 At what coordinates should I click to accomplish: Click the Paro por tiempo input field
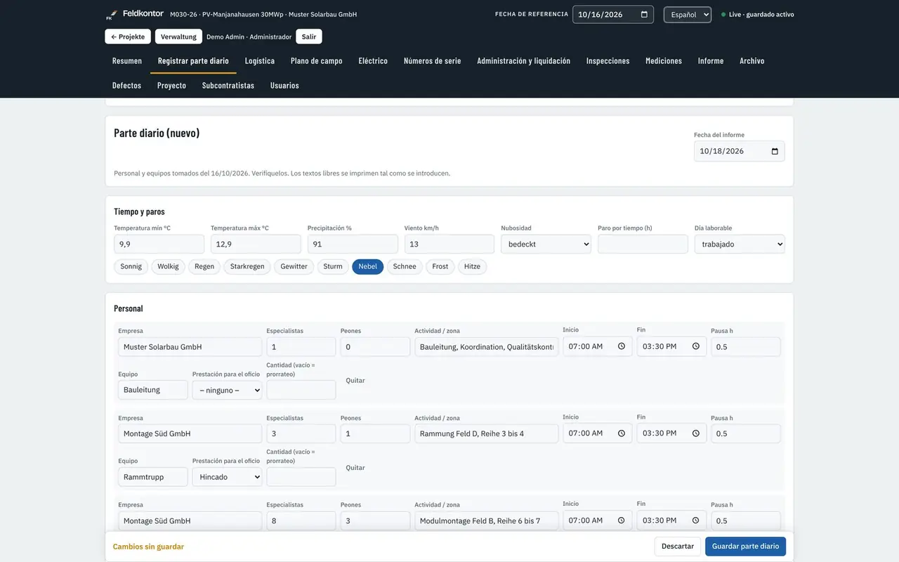coord(643,244)
